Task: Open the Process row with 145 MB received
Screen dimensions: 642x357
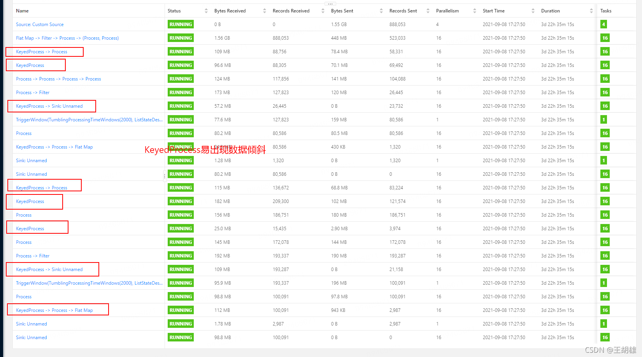Action: click(x=24, y=242)
